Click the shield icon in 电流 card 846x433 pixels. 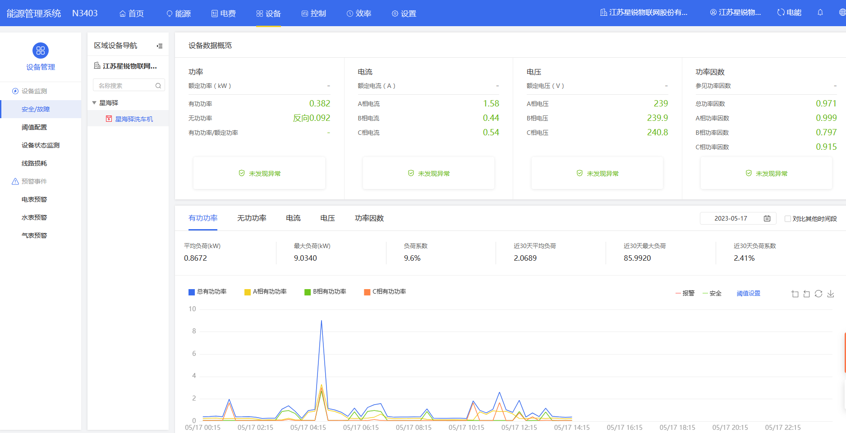411,173
